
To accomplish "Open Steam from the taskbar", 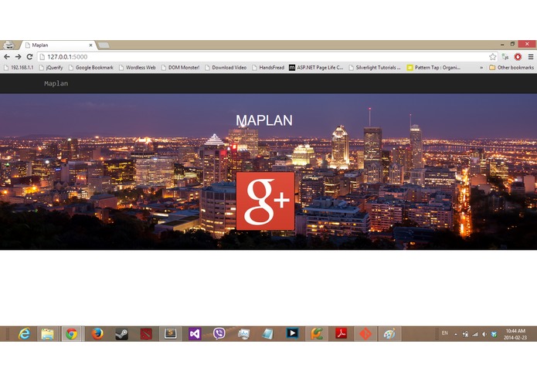I will [121, 333].
